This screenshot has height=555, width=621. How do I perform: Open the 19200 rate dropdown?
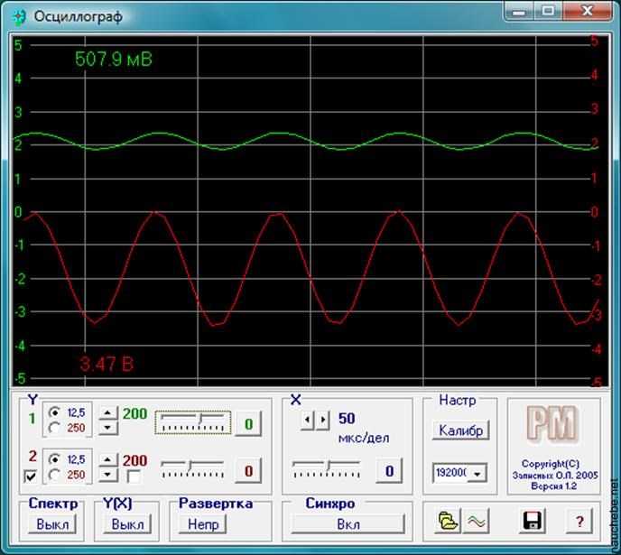[x=477, y=474]
